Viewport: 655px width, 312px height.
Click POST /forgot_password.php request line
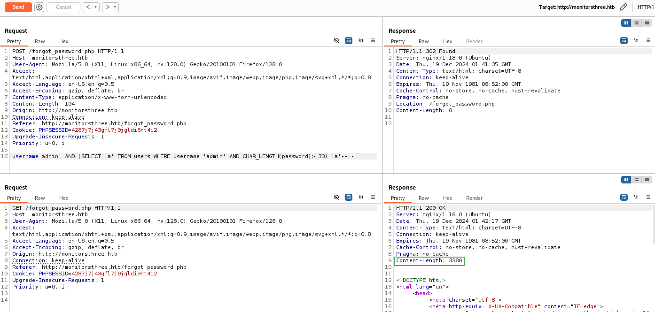(68, 51)
